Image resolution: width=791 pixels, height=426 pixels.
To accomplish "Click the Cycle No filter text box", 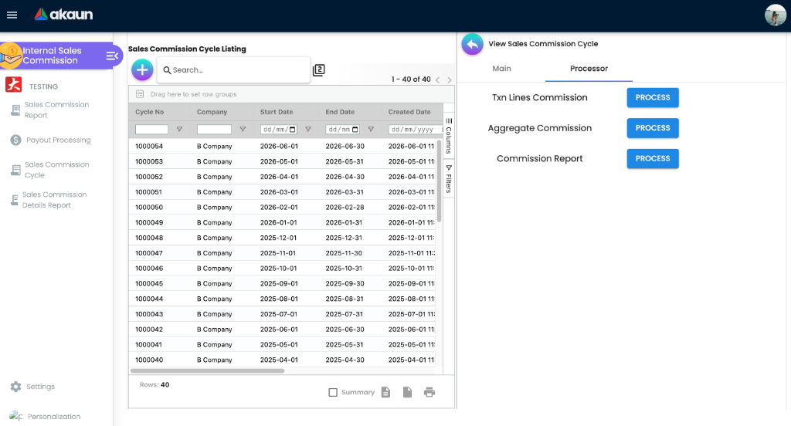I will point(152,130).
